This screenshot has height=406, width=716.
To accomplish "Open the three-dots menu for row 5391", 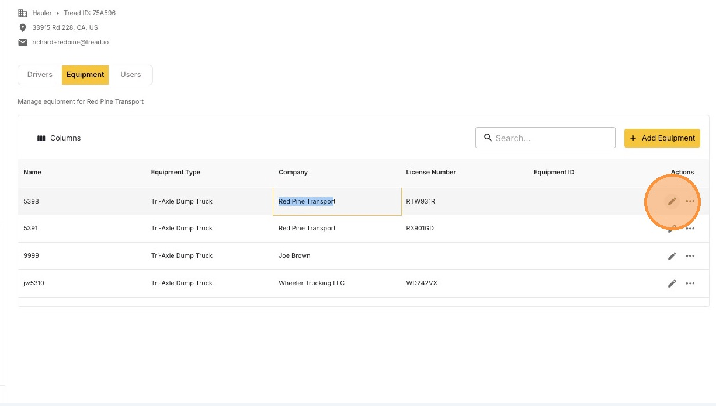I will point(690,229).
